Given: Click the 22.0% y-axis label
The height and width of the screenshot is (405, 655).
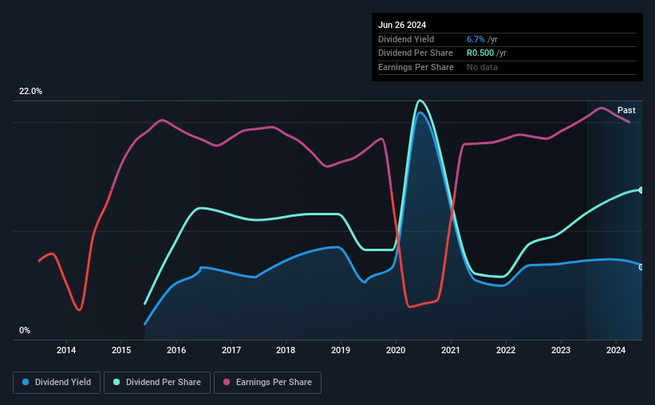Looking at the screenshot, I should [x=30, y=92].
